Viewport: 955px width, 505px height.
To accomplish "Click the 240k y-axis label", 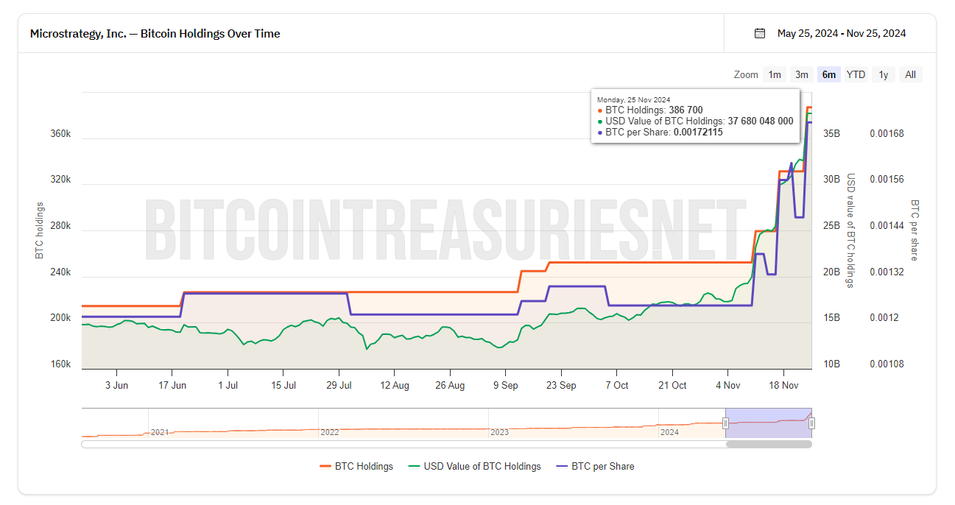I will click(60, 272).
